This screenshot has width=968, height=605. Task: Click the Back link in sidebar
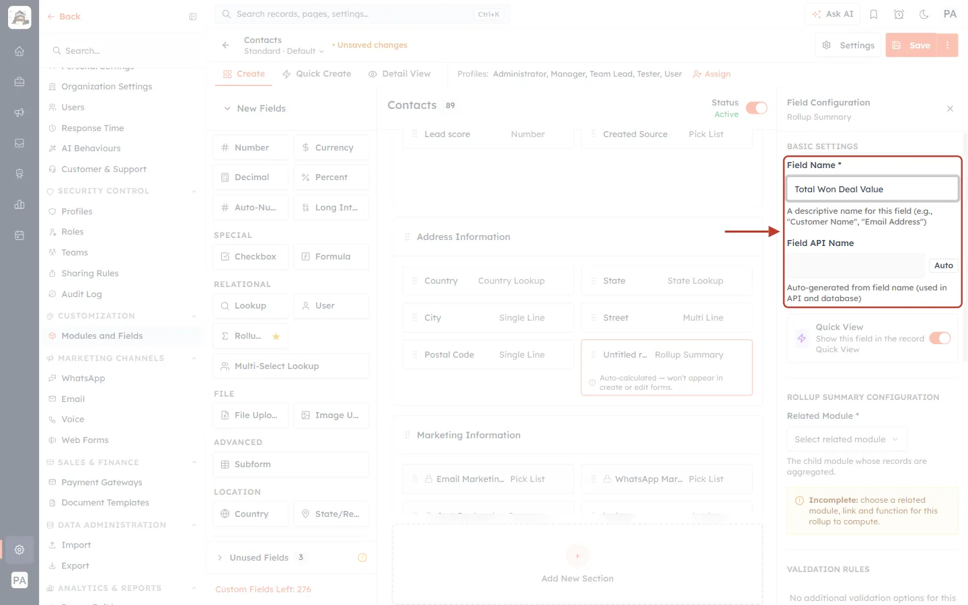[x=64, y=17]
